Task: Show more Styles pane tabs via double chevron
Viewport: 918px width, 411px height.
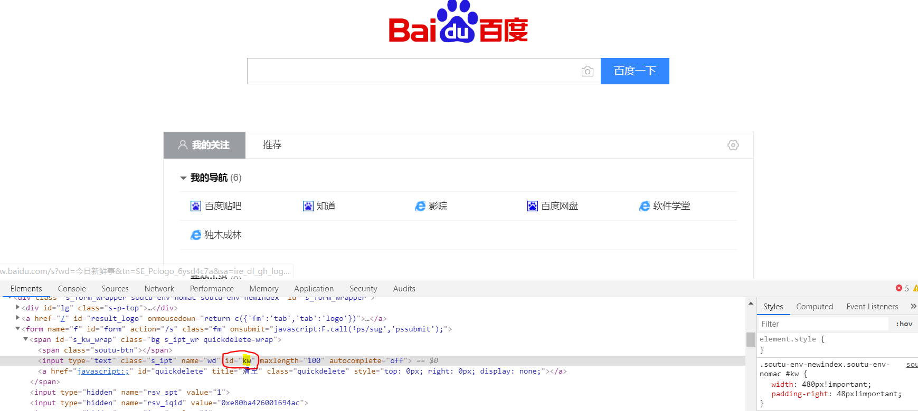Action: [x=913, y=306]
